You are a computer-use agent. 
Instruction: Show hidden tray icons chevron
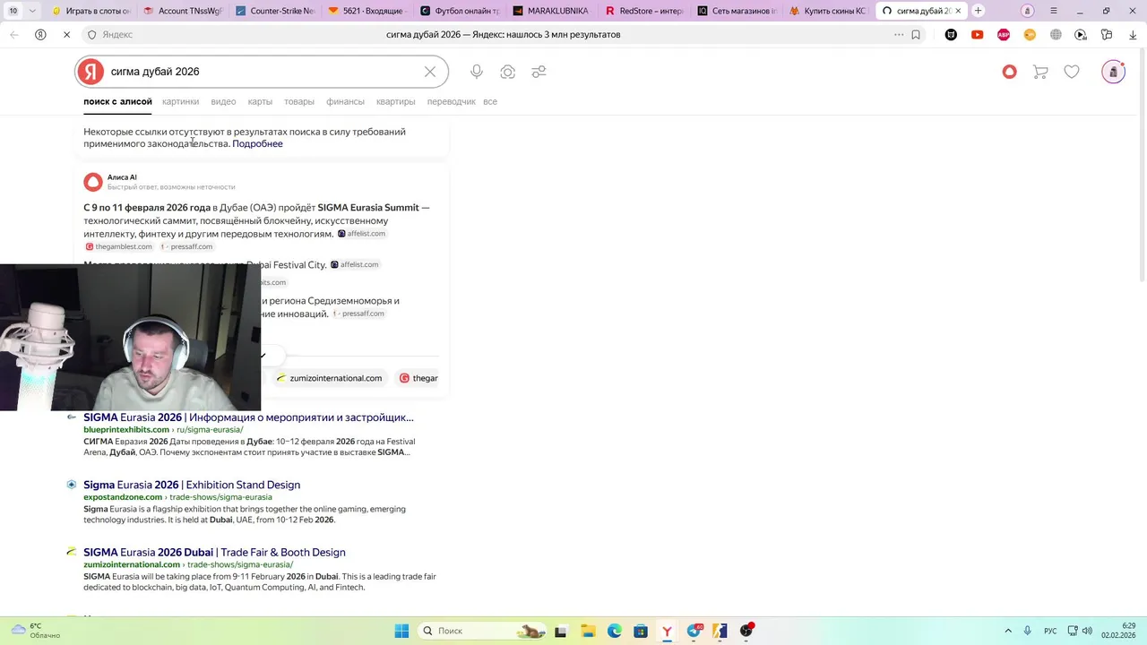coord(1008,631)
